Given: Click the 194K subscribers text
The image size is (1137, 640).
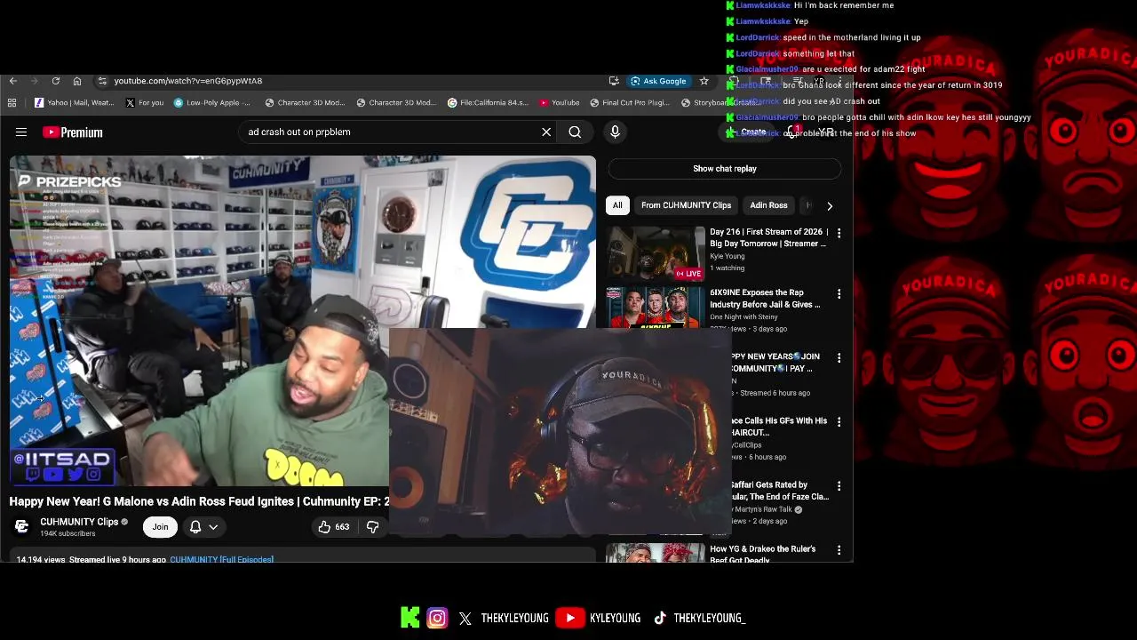Looking at the screenshot, I should (68, 534).
